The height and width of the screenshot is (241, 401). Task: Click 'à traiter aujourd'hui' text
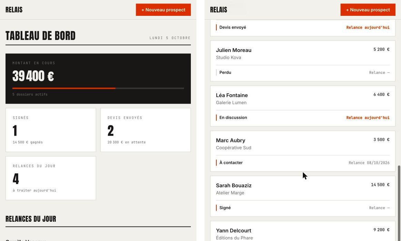pyautogui.click(x=34, y=190)
